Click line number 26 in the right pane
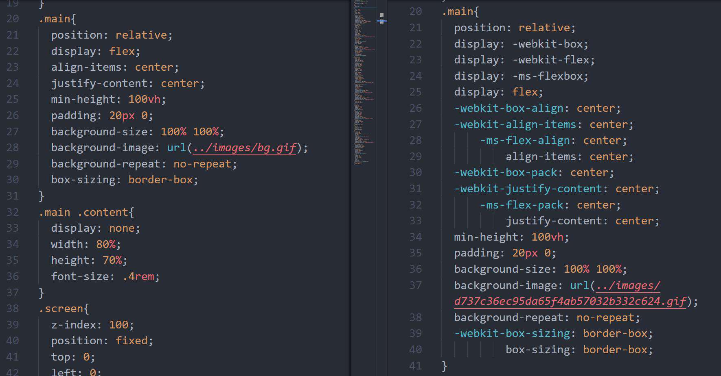The image size is (721, 376). click(x=416, y=108)
